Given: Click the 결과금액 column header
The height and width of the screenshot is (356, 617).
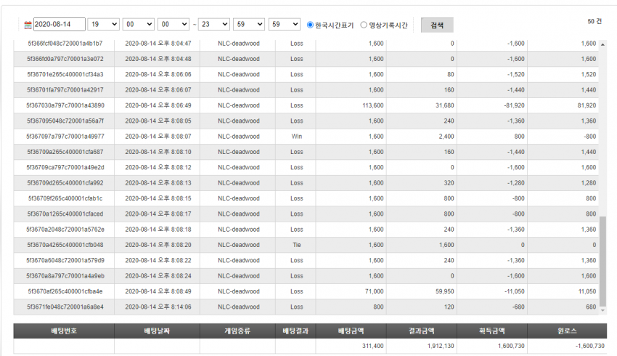Looking at the screenshot, I should click(422, 331).
